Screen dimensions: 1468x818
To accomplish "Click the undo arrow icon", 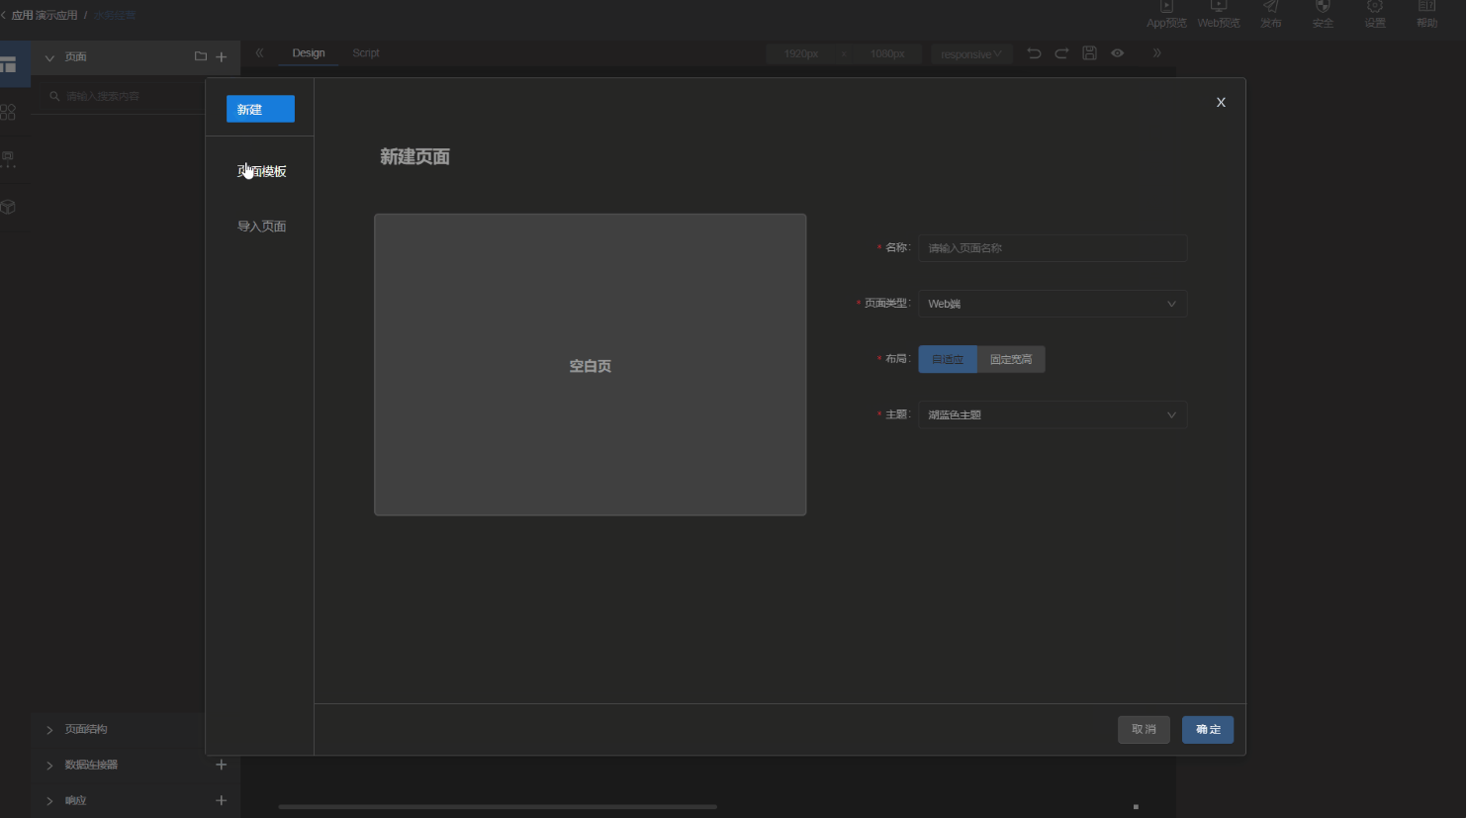I will pos(1034,53).
